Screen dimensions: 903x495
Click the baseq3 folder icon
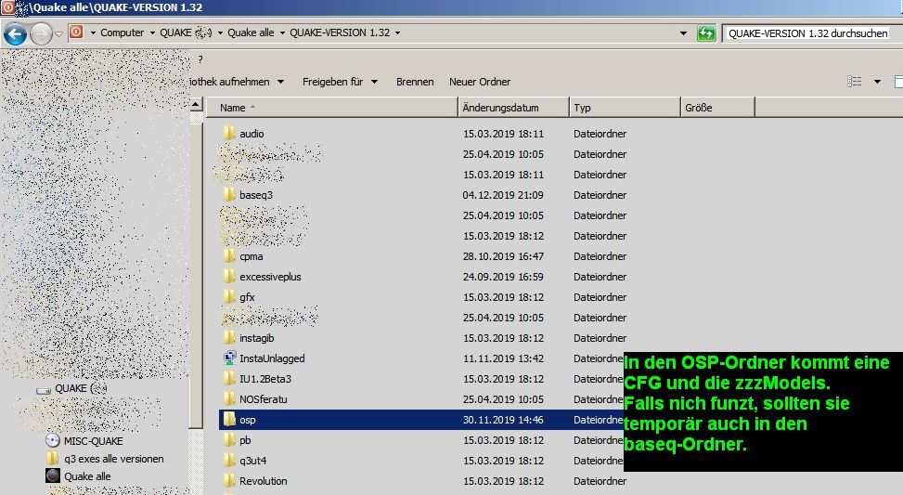pos(229,195)
